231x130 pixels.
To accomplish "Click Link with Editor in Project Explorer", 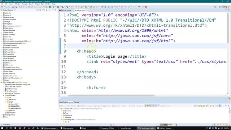I will tap(40, 10).
